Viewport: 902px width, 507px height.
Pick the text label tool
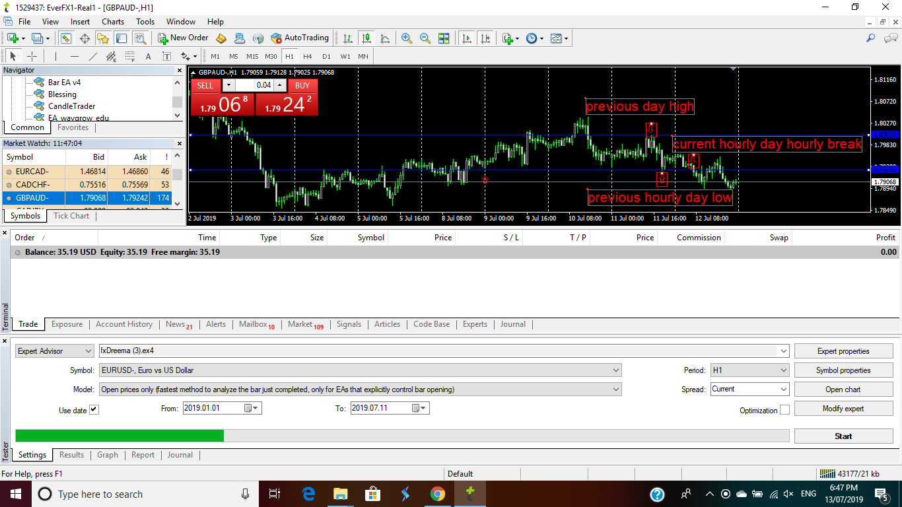(x=148, y=56)
